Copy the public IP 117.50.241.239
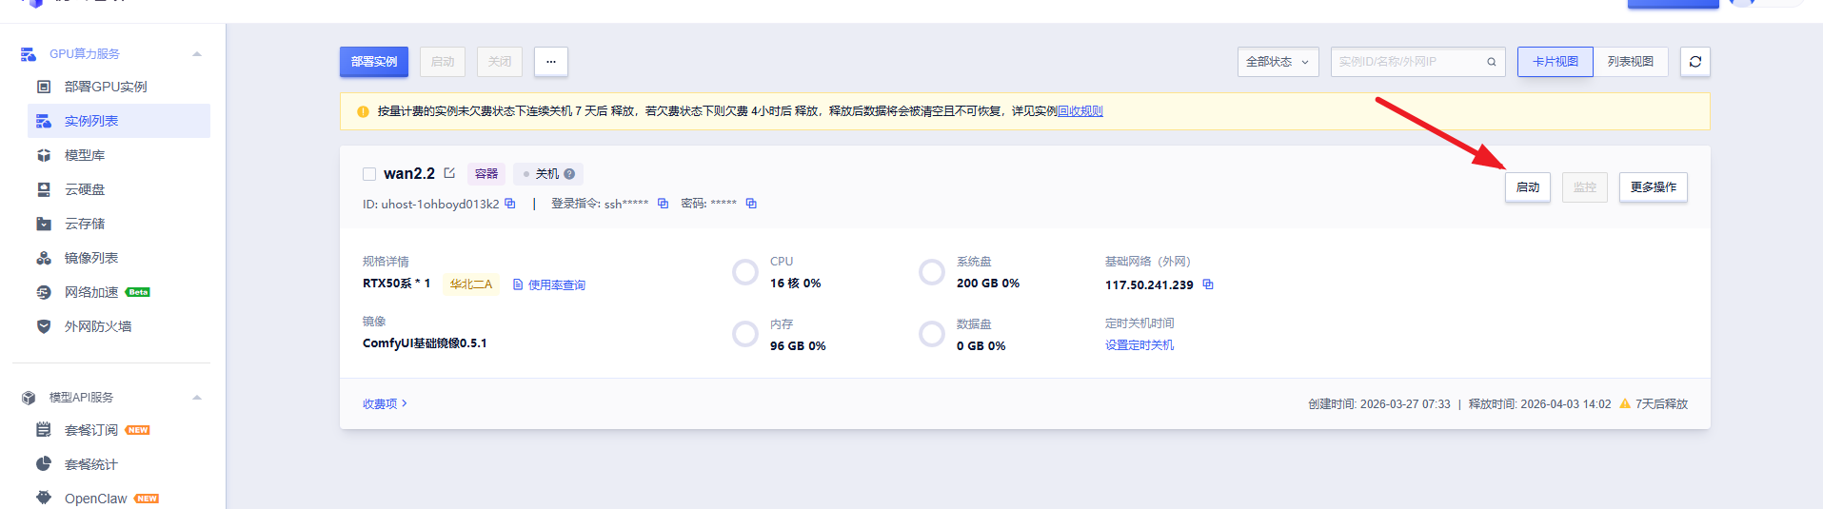This screenshot has height=509, width=1823. 1208,284
